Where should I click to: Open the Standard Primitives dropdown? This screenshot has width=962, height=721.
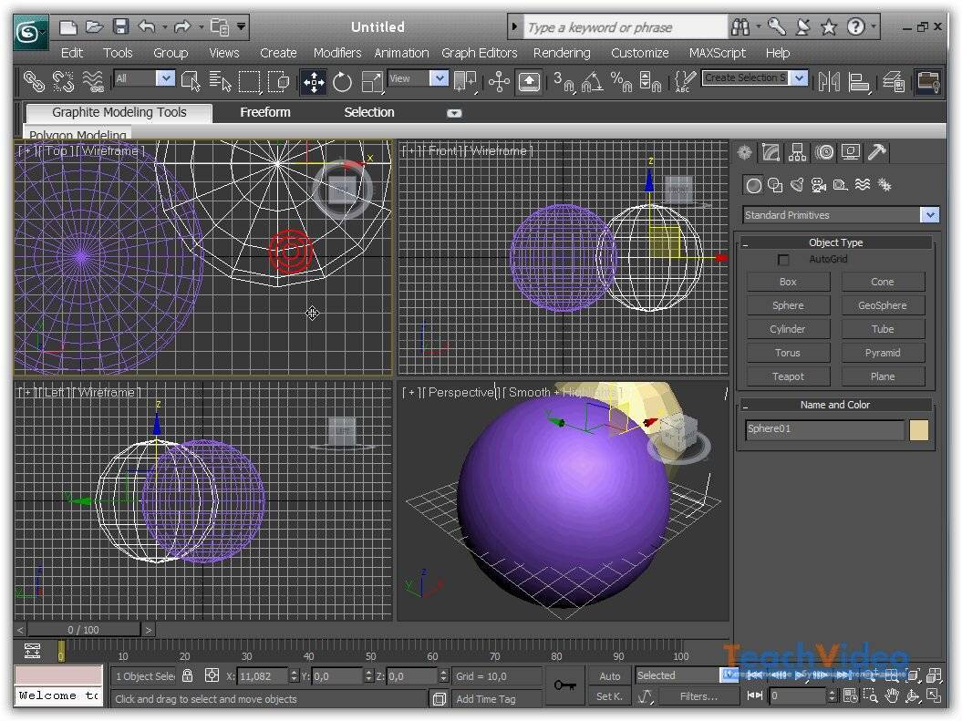(x=929, y=215)
